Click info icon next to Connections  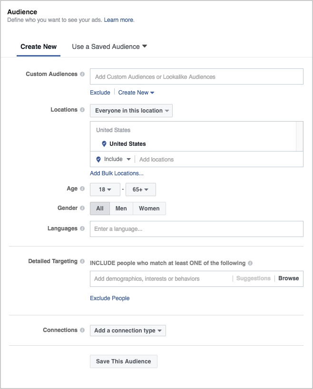(82, 330)
